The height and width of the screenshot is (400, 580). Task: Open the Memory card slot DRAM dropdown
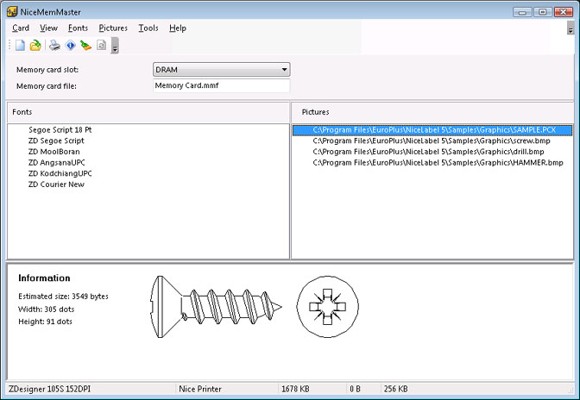coord(222,70)
